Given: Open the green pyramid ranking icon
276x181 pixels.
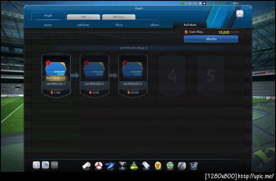Looking at the screenshot, I should point(134,165).
